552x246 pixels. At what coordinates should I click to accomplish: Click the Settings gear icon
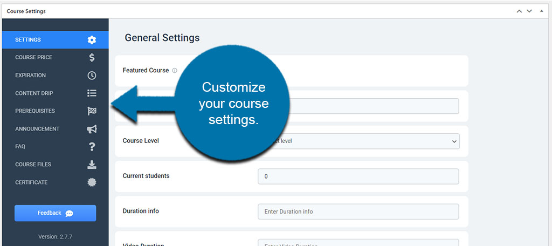tap(92, 40)
